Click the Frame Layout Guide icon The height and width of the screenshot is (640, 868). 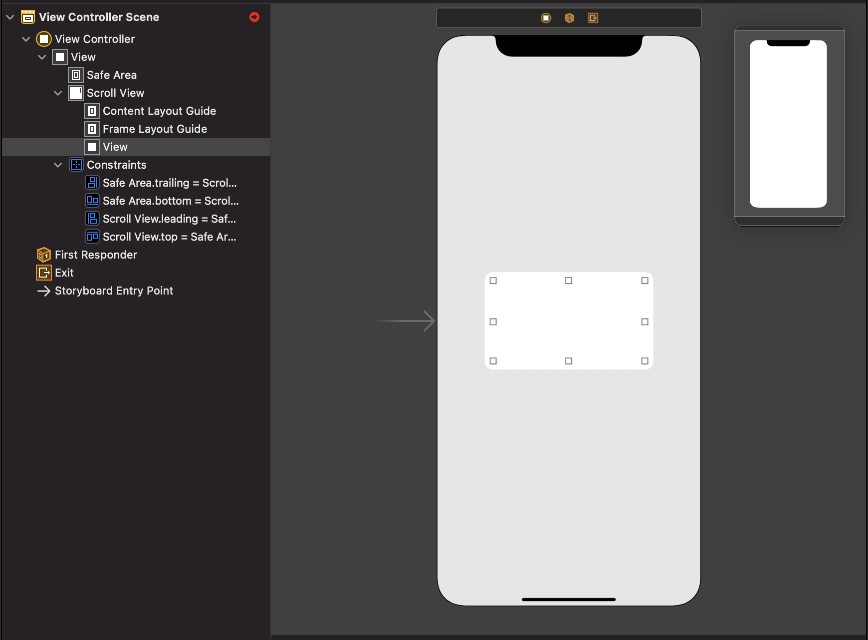tap(92, 129)
